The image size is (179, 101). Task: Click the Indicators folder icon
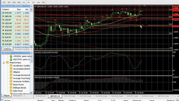click(x=7, y=62)
